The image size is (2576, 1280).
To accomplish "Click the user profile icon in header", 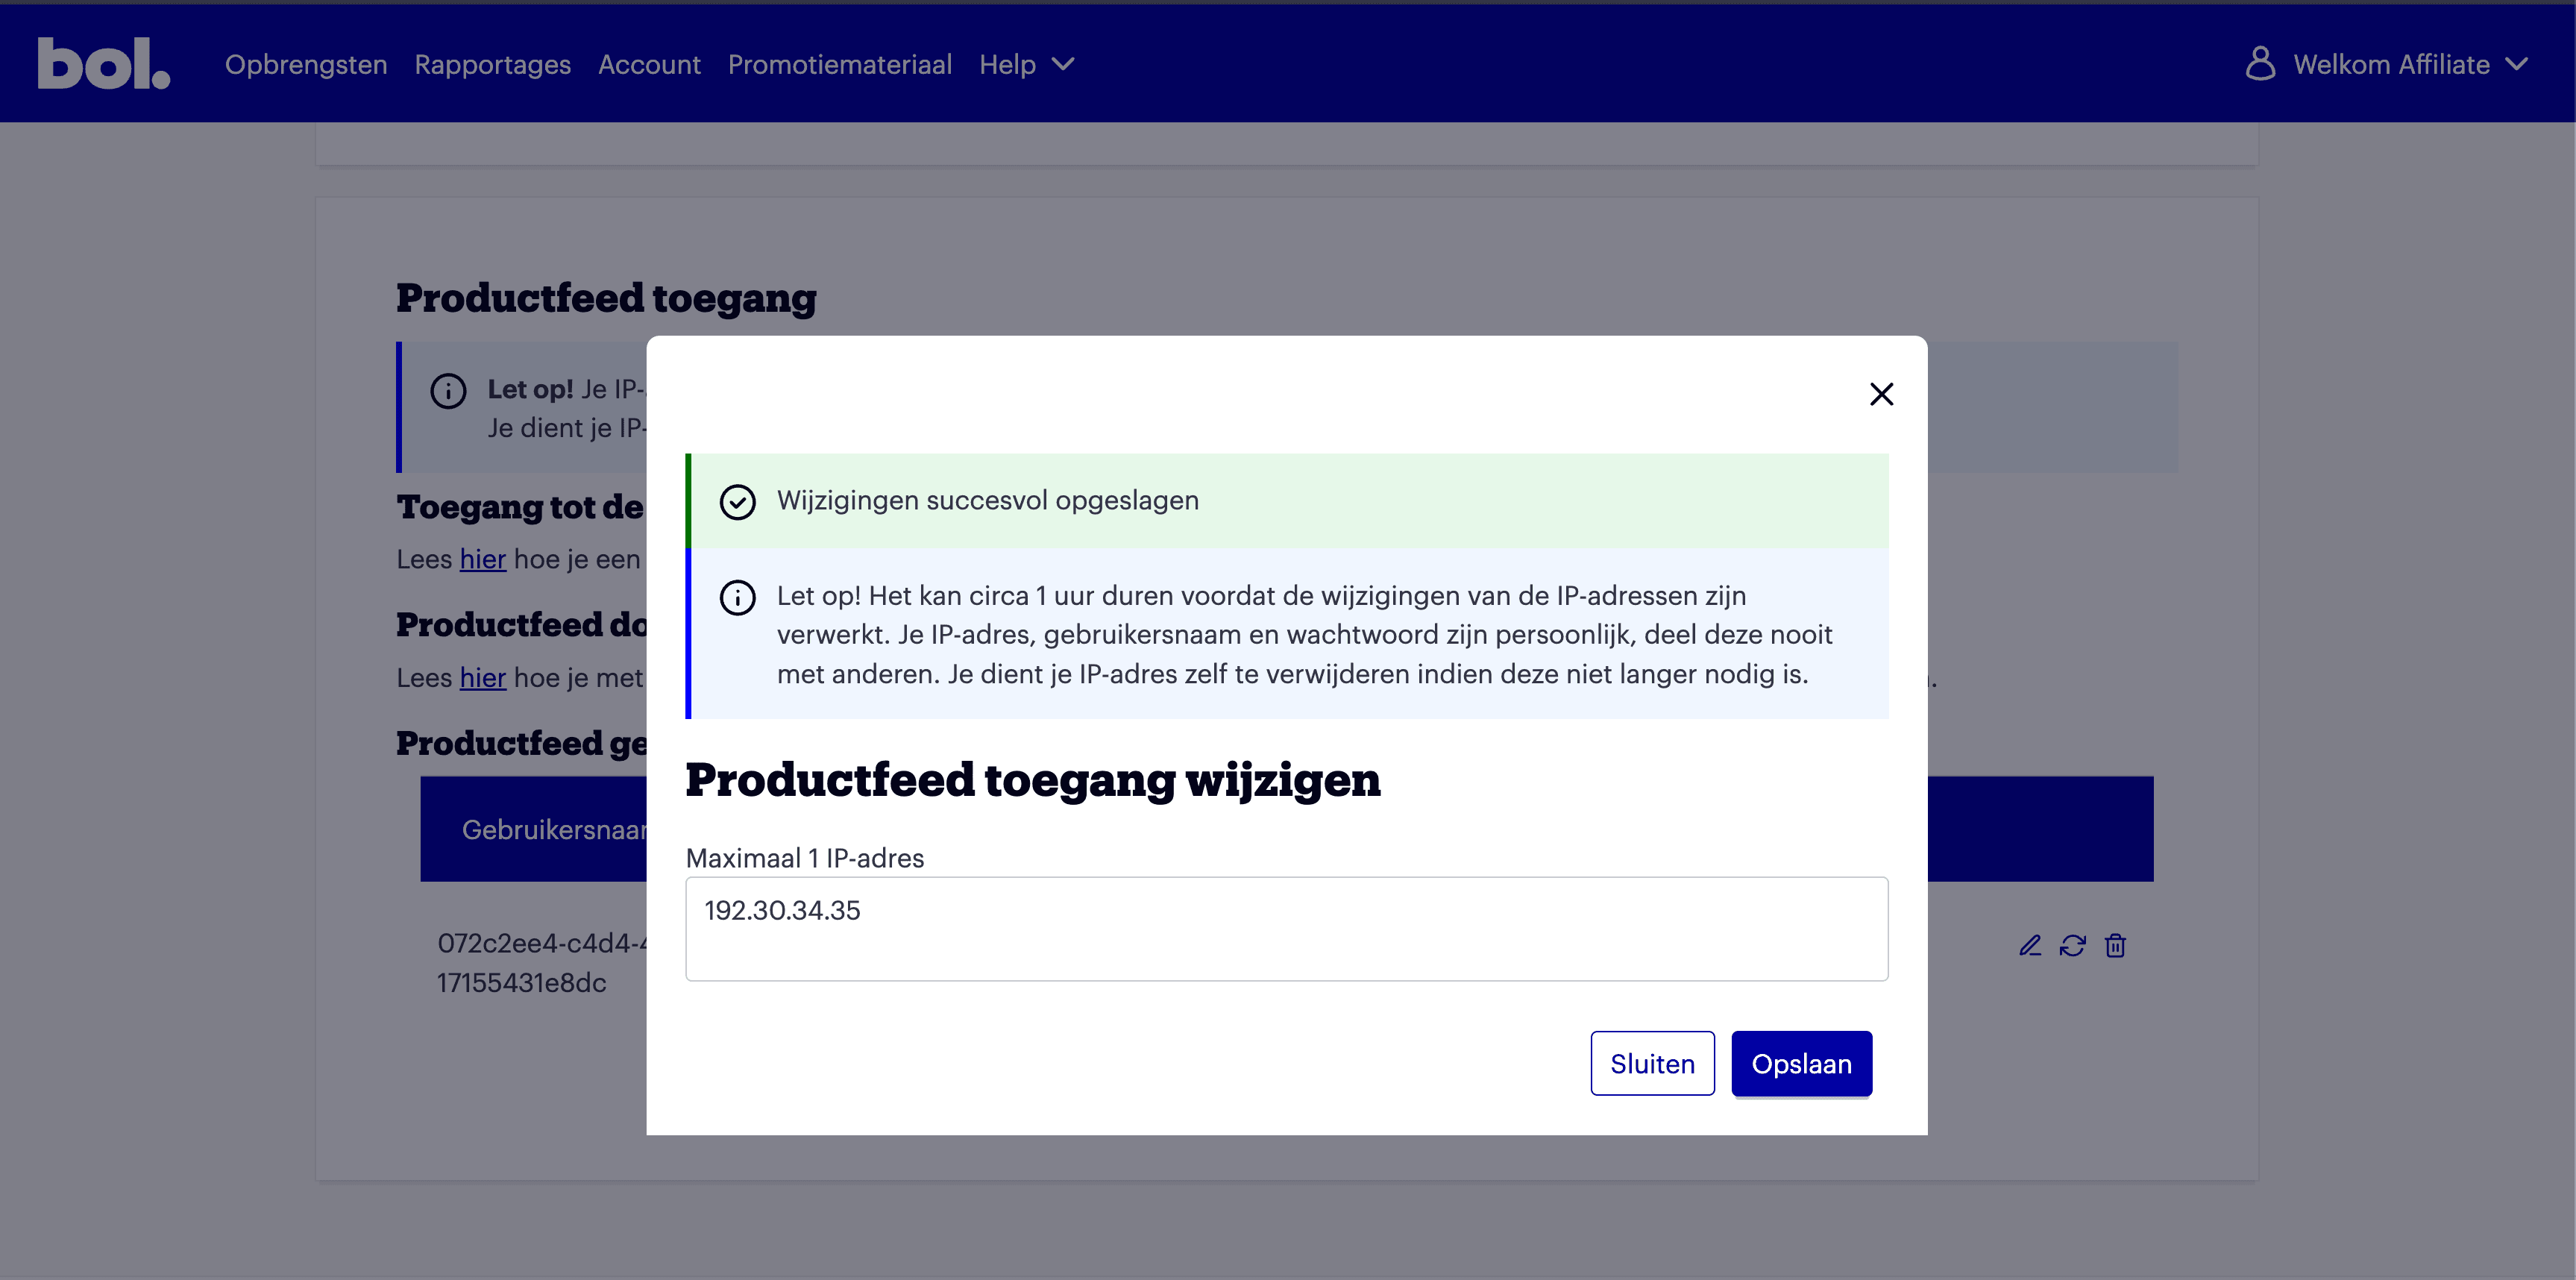I will click(2260, 64).
